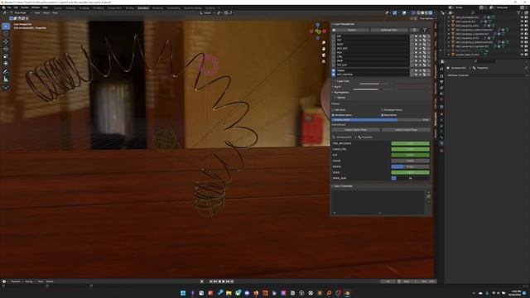Click the outliner filter funnel icon

[519, 12]
